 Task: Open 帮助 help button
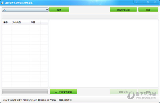pos(148,10)
